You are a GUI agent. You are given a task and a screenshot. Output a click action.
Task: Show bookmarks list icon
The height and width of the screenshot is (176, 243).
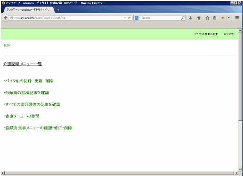pos(214,18)
